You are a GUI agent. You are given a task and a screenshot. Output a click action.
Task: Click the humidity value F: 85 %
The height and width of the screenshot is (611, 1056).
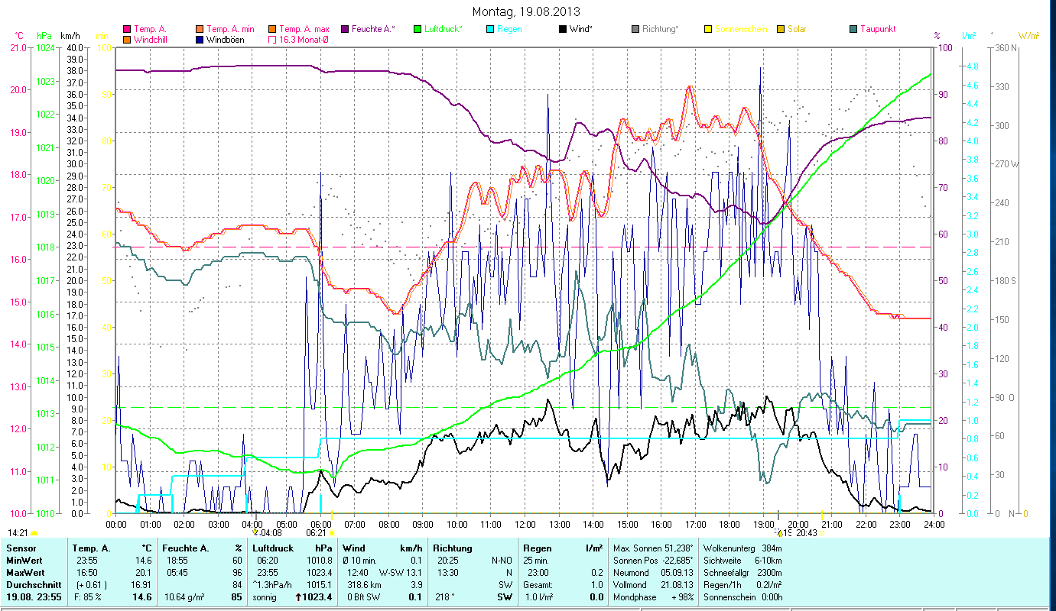click(86, 597)
